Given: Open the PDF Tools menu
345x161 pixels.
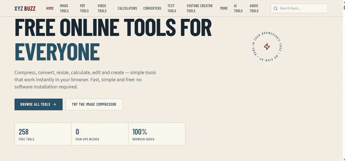Looking at the screenshot, I should 84,8.
